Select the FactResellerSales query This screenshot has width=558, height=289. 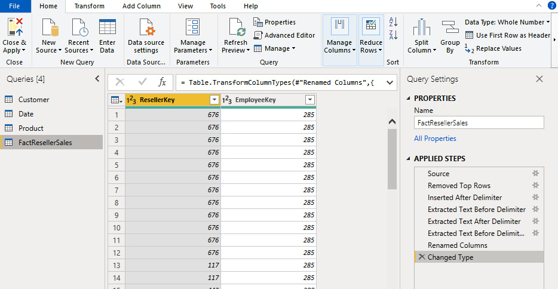(x=52, y=142)
